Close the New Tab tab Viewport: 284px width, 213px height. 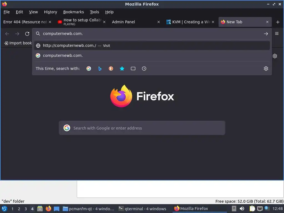(x=267, y=22)
